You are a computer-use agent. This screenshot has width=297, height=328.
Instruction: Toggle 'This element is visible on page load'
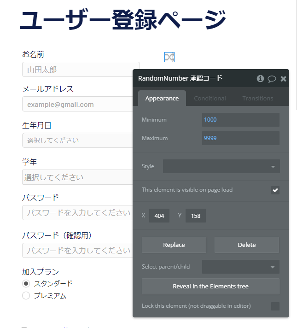click(275, 190)
